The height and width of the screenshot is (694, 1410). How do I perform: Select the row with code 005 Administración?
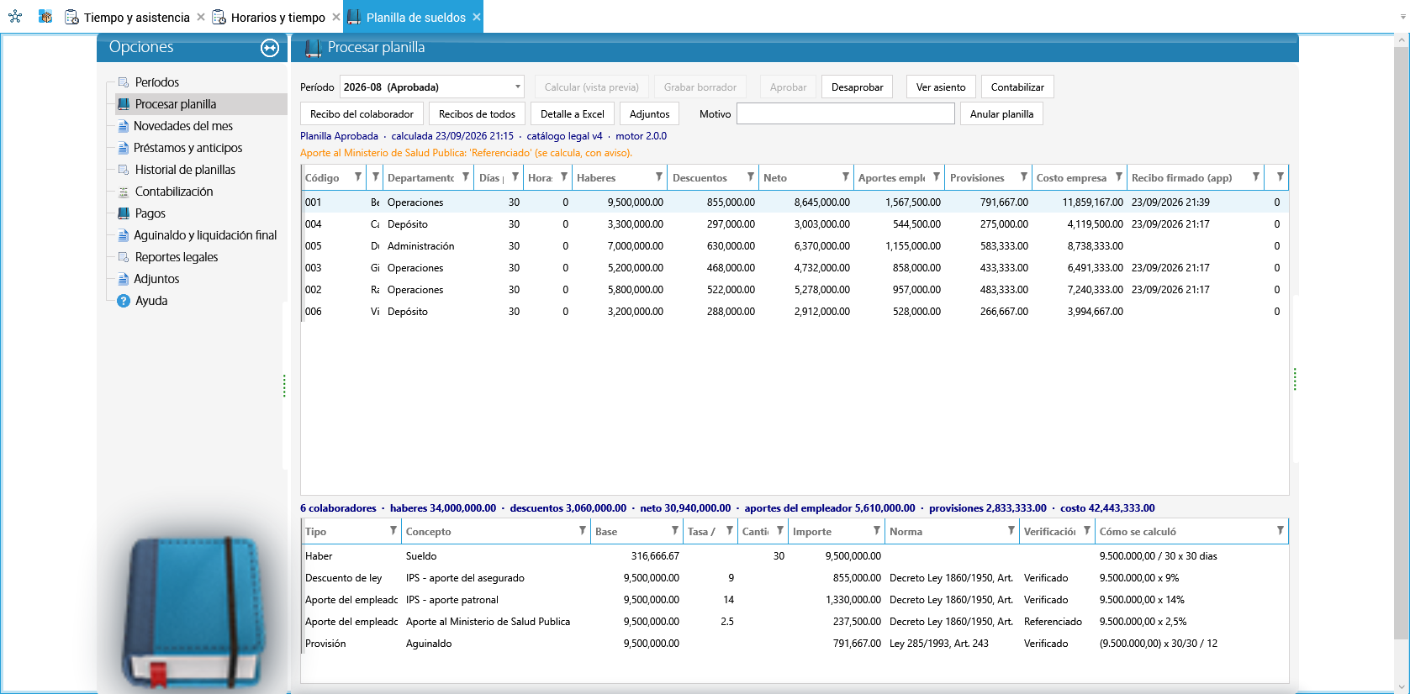coord(795,246)
